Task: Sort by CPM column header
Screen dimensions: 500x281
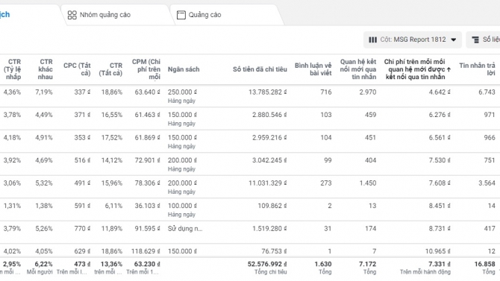Action: pyautogui.click(x=146, y=69)
